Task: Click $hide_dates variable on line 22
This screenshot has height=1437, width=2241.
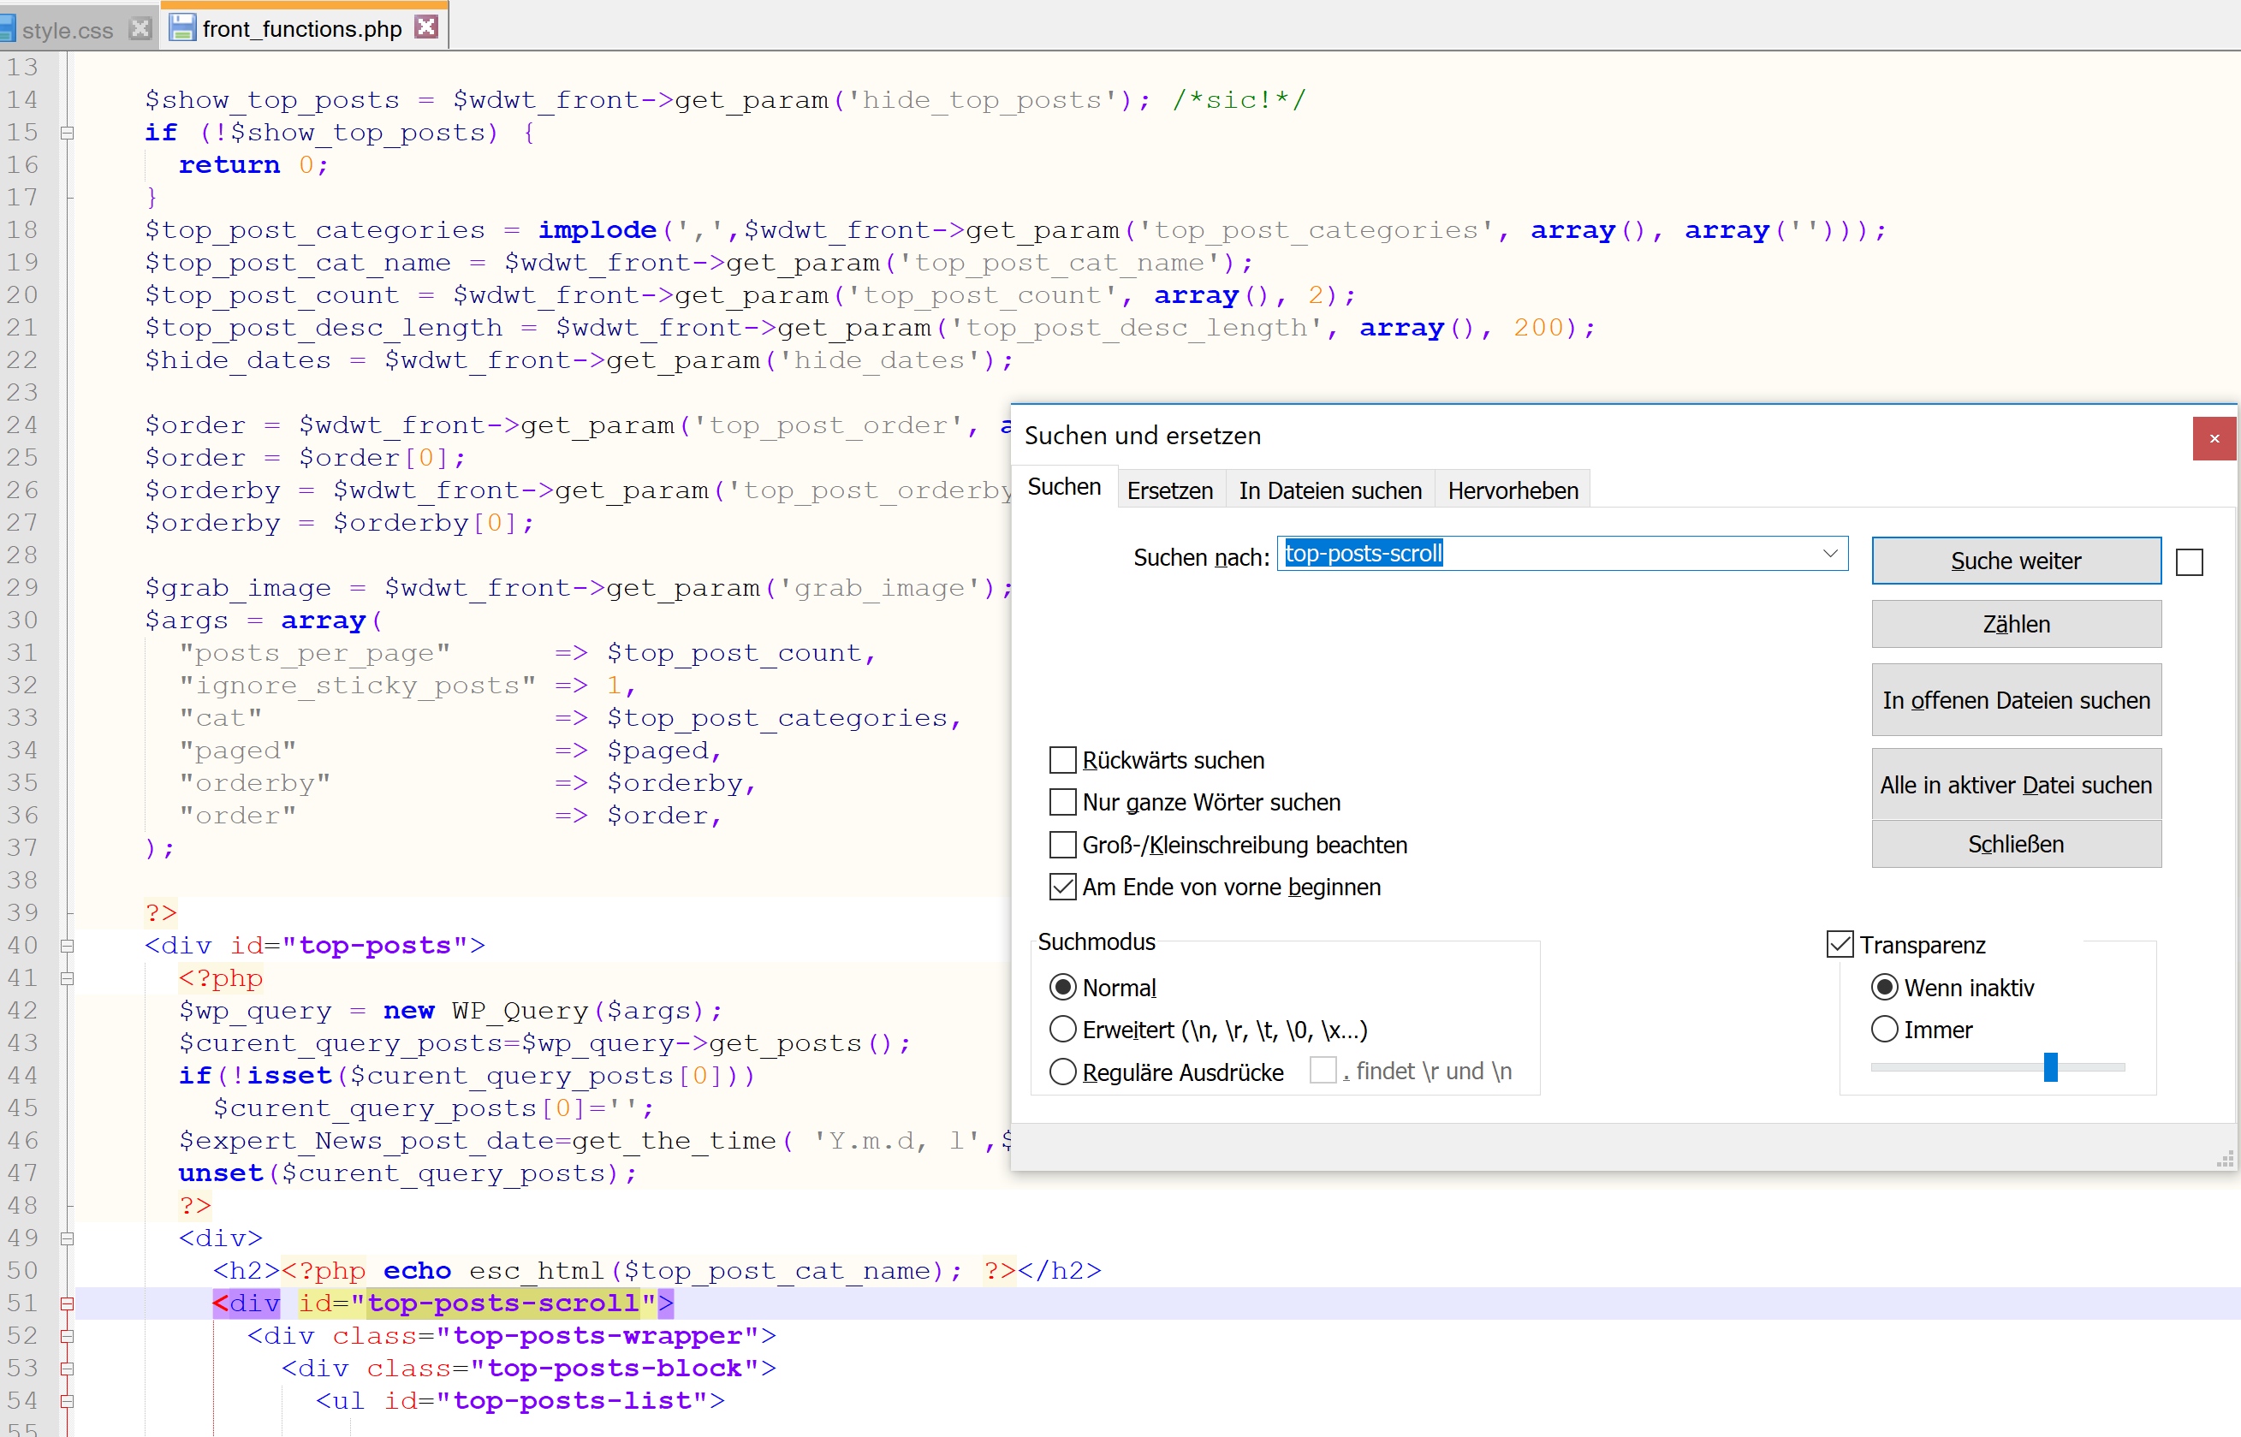Action: point(238,360)
